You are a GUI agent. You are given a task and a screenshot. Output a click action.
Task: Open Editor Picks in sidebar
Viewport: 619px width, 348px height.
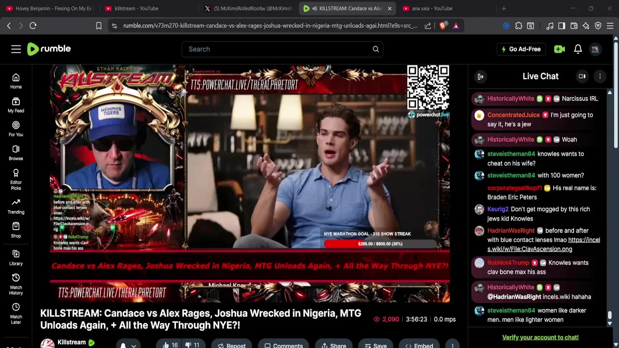point(16,179)
